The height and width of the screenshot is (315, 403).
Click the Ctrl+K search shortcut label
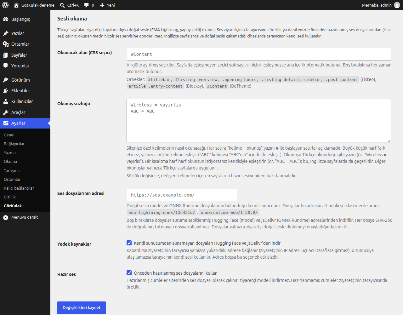[x=73, y=5]
